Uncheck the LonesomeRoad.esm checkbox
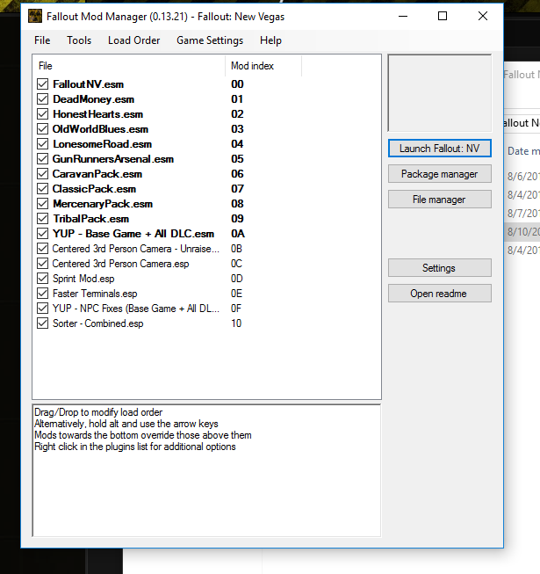540x574 pixels. 42,144
